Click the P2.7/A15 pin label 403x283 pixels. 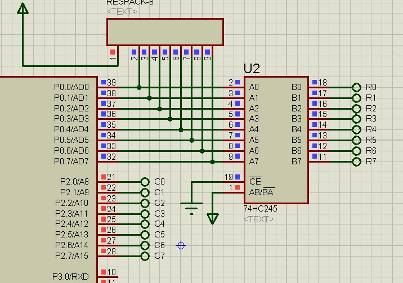(71, 256)
